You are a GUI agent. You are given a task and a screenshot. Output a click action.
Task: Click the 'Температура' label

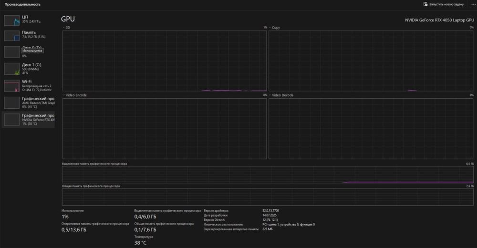point(143,237)
